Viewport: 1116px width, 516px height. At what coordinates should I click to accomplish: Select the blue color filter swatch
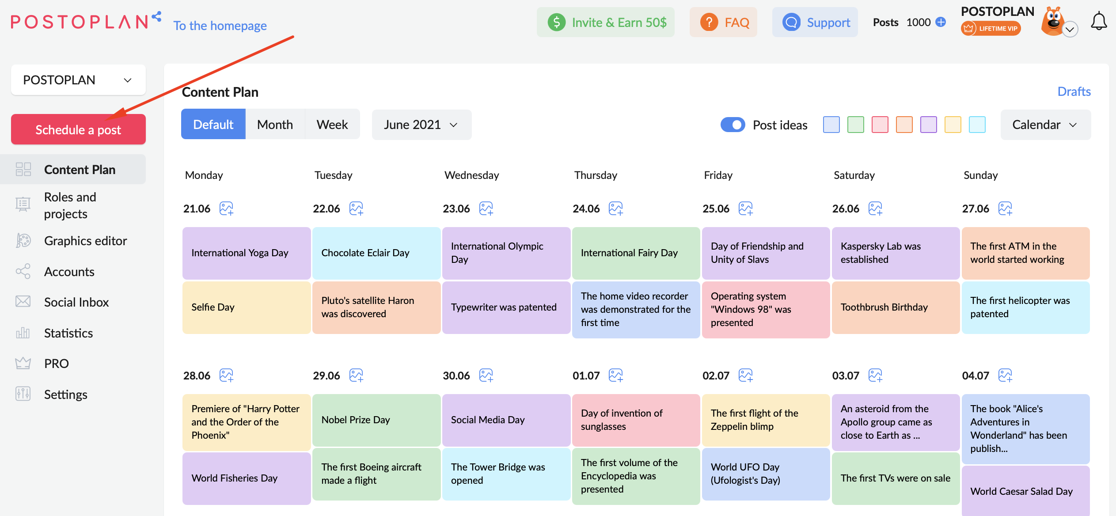point(831,125)
